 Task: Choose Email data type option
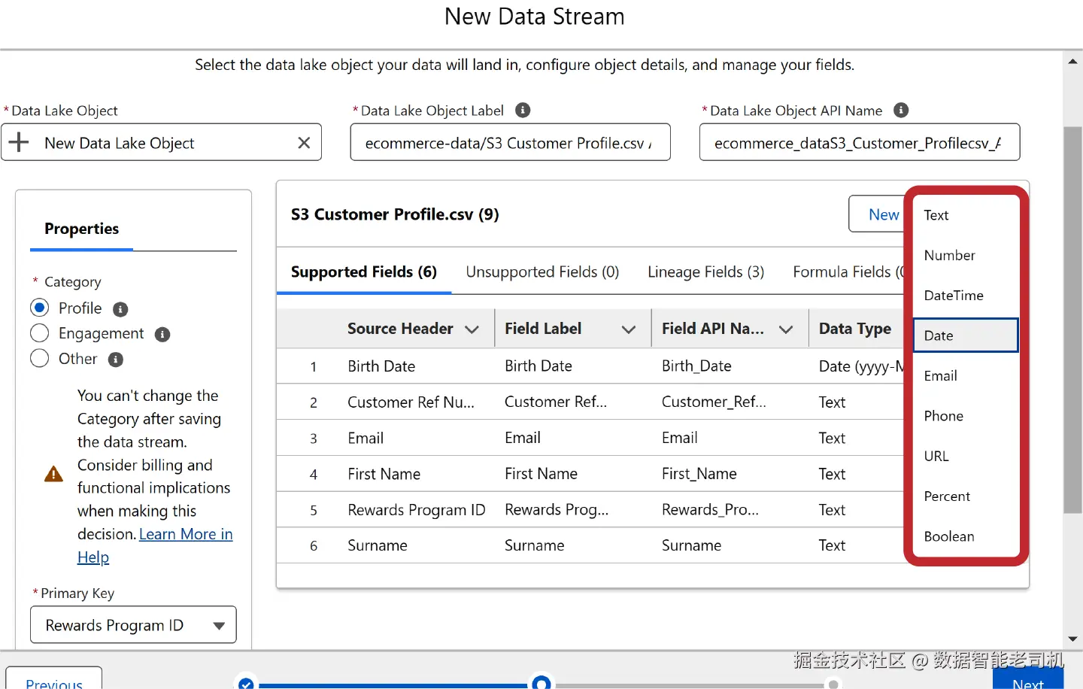966,376
